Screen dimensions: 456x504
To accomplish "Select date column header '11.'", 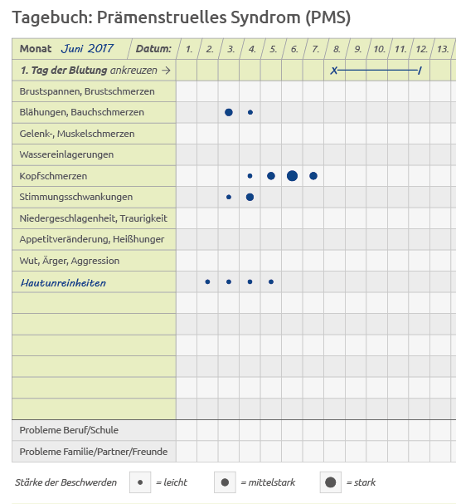I will [x=400, y=49].
